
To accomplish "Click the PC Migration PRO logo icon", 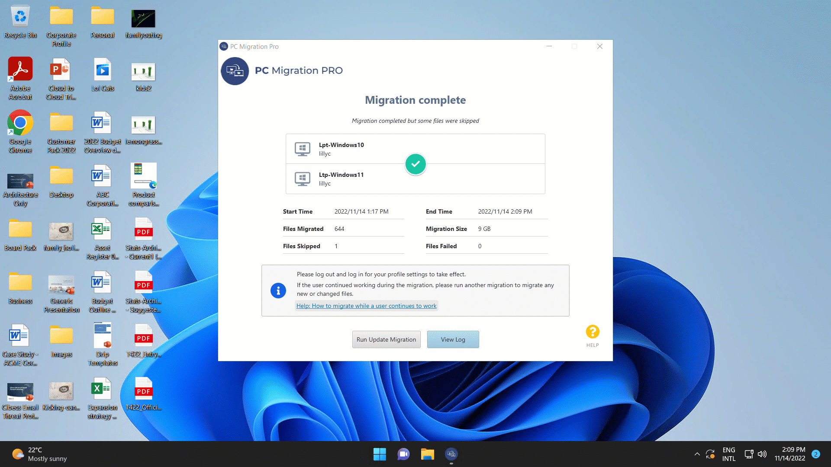I will tap(235, 71).
